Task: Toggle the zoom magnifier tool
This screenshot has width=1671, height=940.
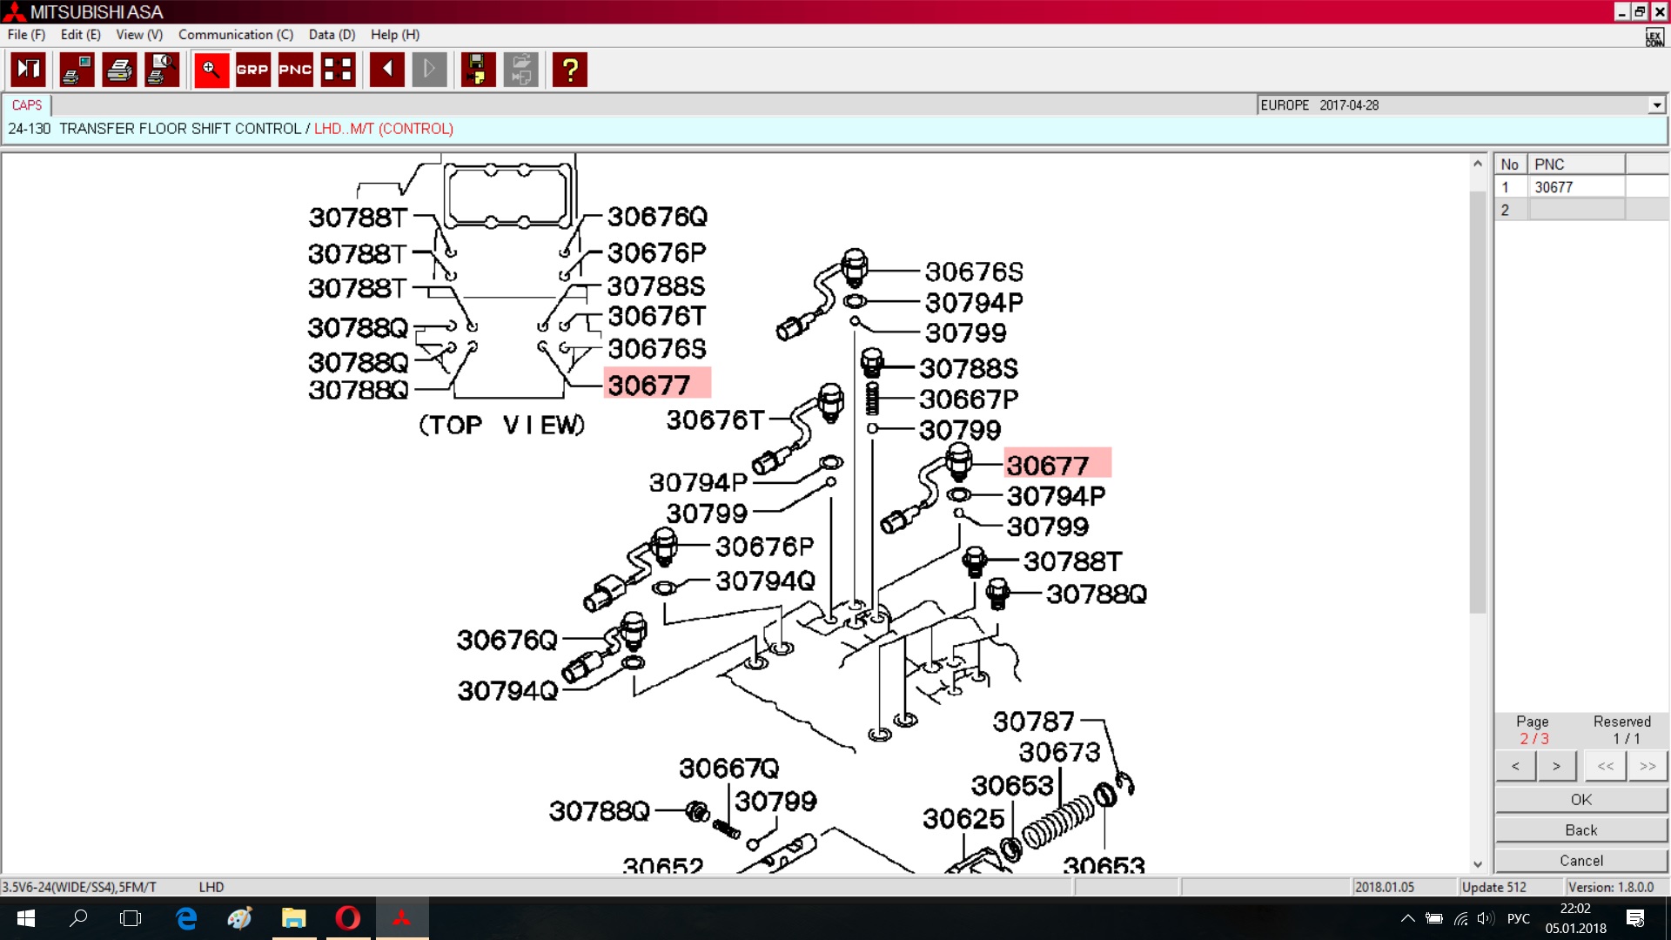Action: pos(211,70)
